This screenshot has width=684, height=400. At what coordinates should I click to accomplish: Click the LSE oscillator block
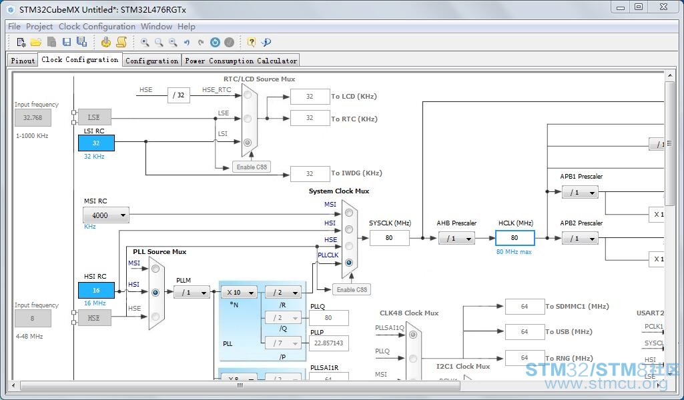click(94, 117)
